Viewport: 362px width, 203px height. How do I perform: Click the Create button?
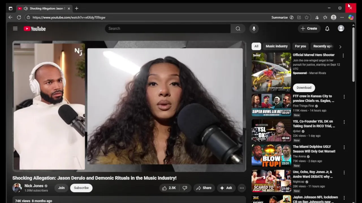tap(309, 28)
